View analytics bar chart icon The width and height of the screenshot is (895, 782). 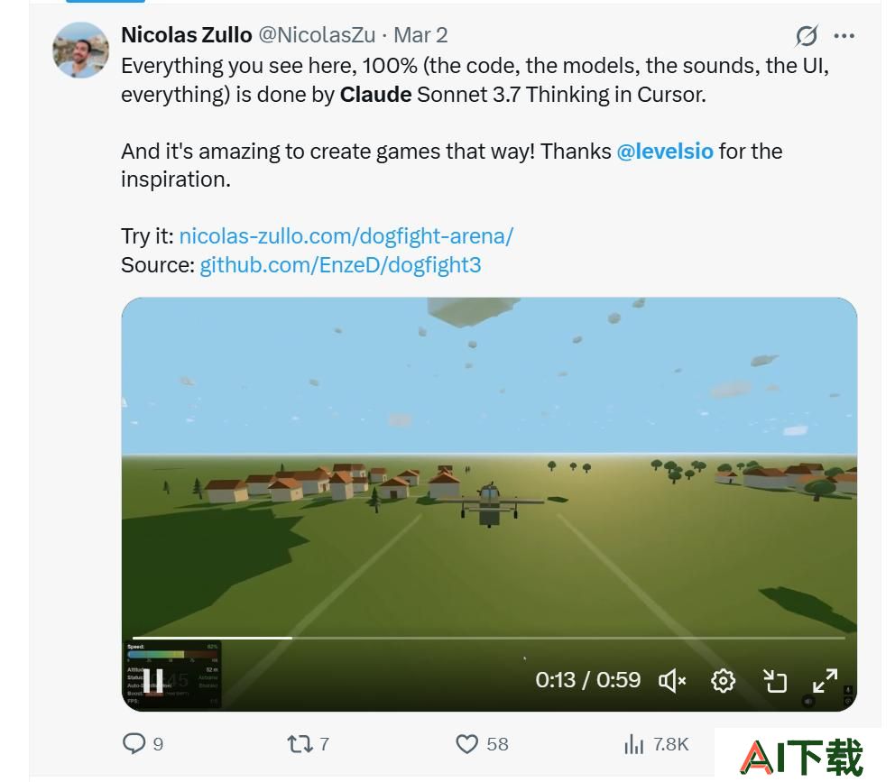[x=633, y=744]
